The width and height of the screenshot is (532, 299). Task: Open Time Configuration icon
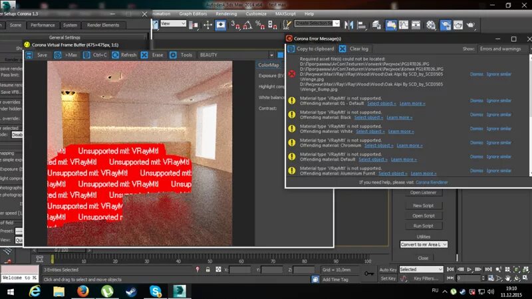click(x=491, y=278)
